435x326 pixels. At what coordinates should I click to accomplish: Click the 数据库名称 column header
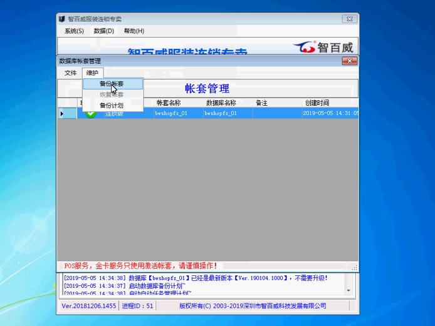pos(221,103)
